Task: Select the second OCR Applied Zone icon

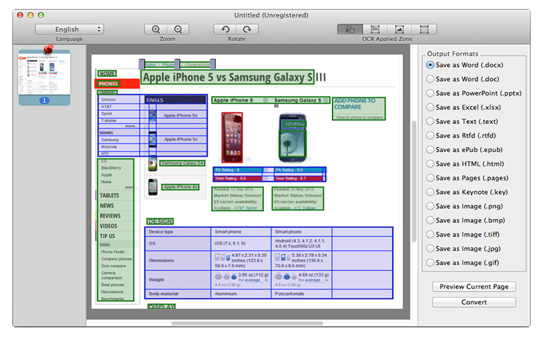Action: [375, 29]
